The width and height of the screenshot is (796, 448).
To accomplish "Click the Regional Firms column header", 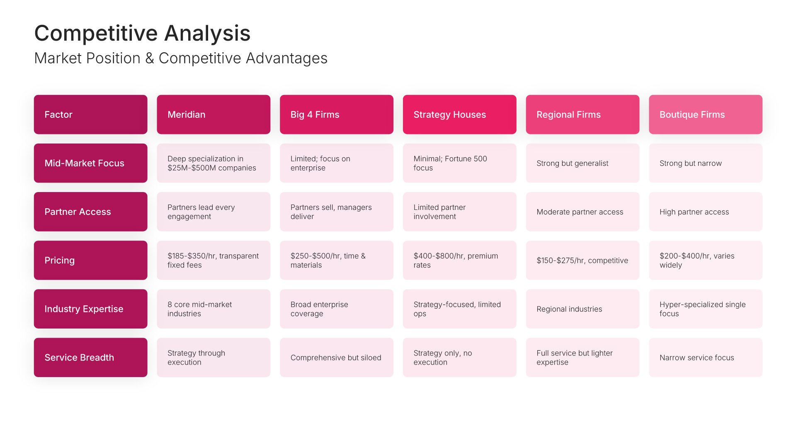I will [582, 114].
